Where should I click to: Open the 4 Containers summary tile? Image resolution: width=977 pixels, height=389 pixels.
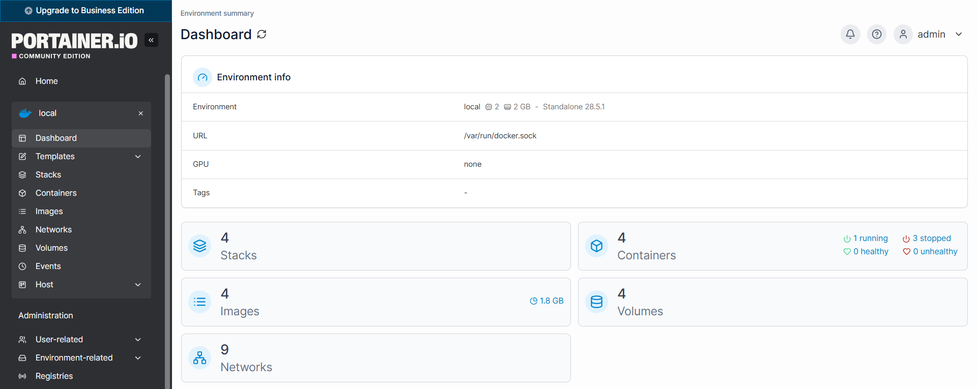pyautogui.click(x=772, y=246)
